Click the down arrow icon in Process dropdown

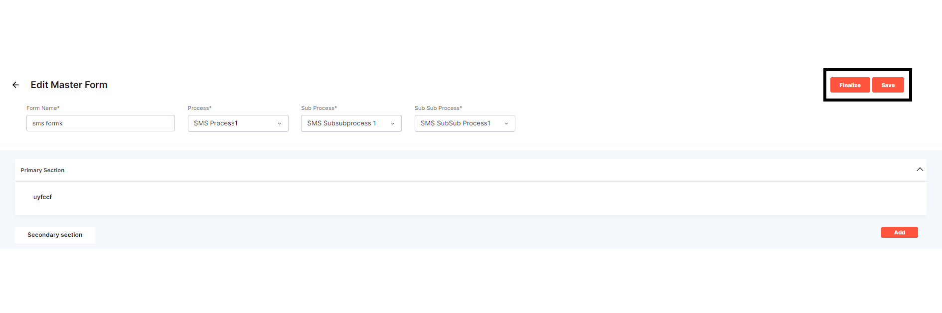(280, 124)
